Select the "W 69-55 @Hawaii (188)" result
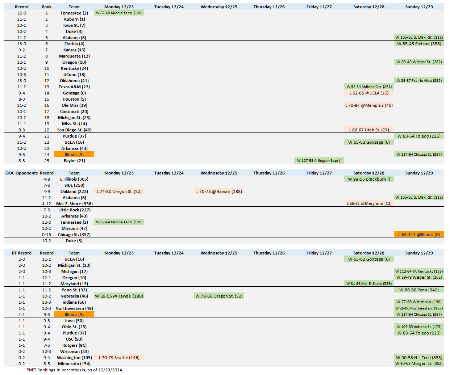 click(119, 296)
